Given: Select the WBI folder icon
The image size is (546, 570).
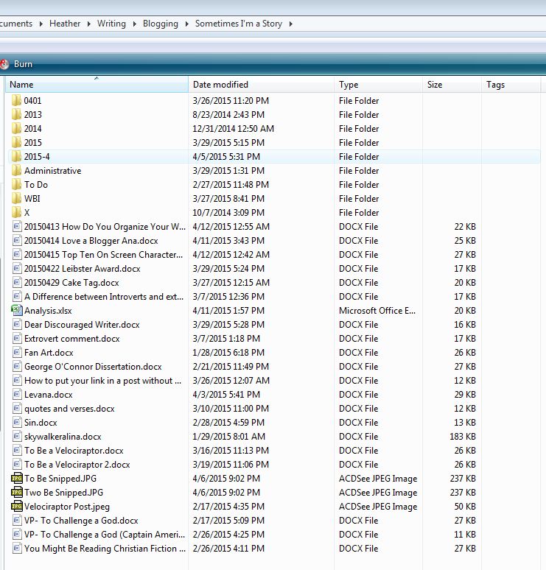Looking at the screenshot, I should click(16, 199).
